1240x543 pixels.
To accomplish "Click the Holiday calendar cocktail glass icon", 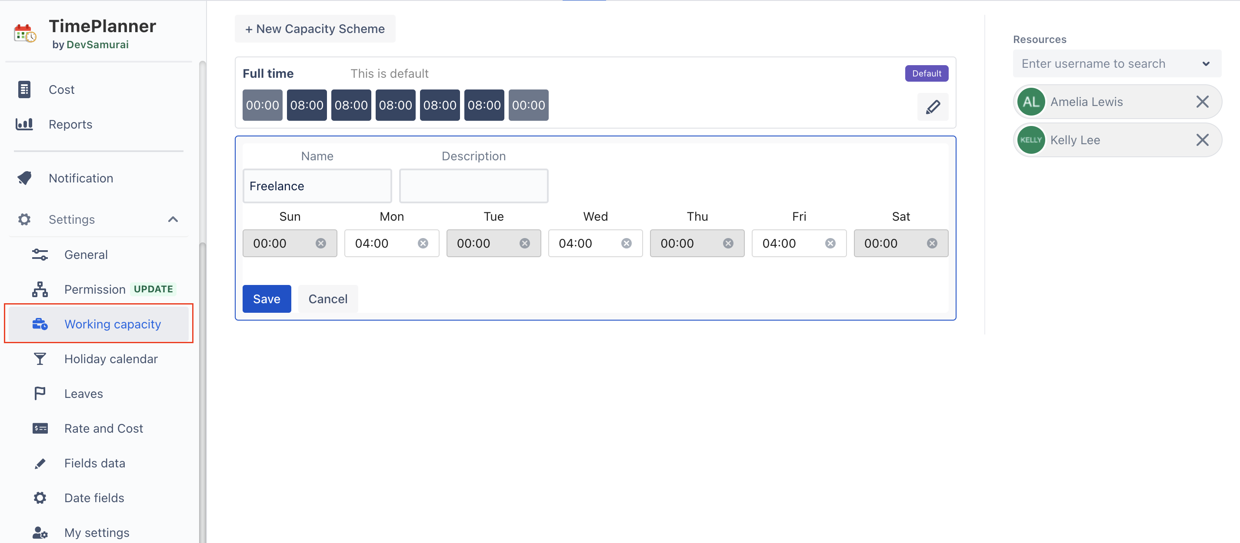I will (40, 359).
